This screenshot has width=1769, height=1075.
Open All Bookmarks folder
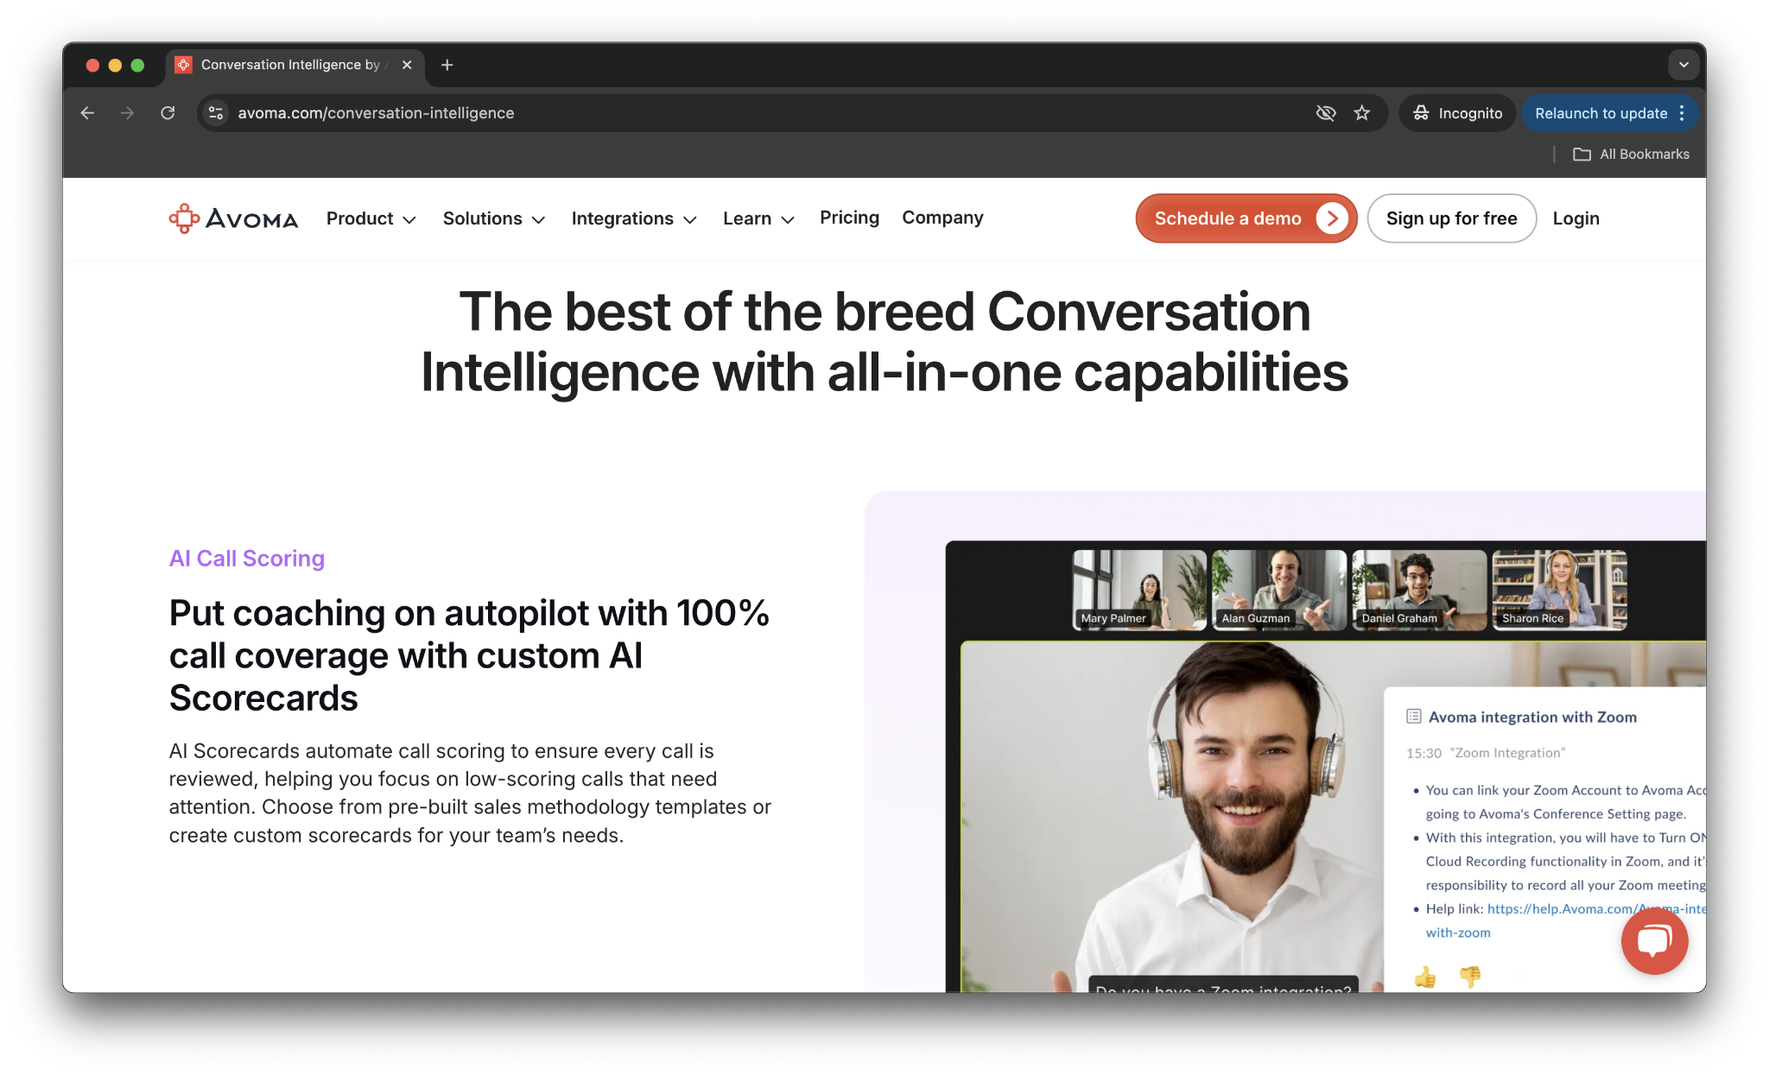click(1631, 154)
